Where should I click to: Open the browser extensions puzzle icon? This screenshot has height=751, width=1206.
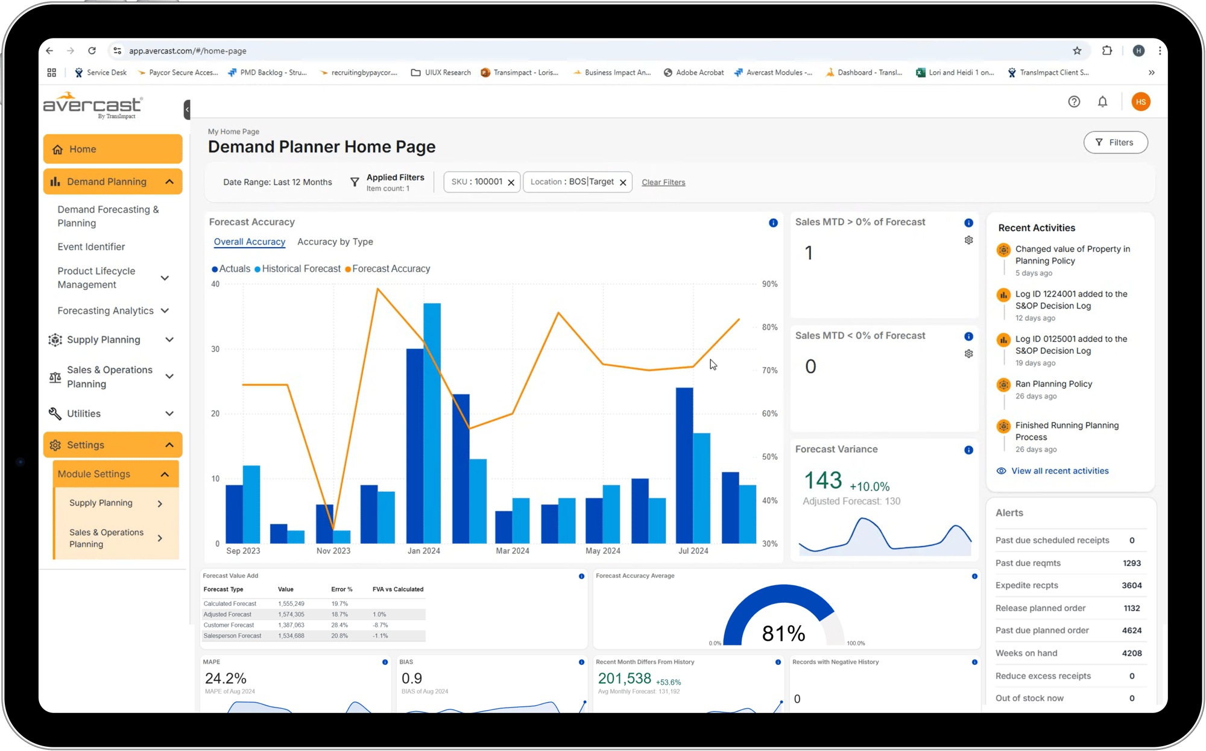click(x=1107, y=51)
